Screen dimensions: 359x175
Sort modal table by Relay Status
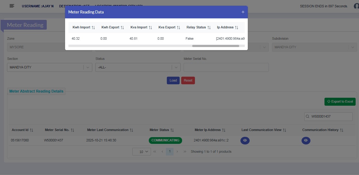coord(209,27)
